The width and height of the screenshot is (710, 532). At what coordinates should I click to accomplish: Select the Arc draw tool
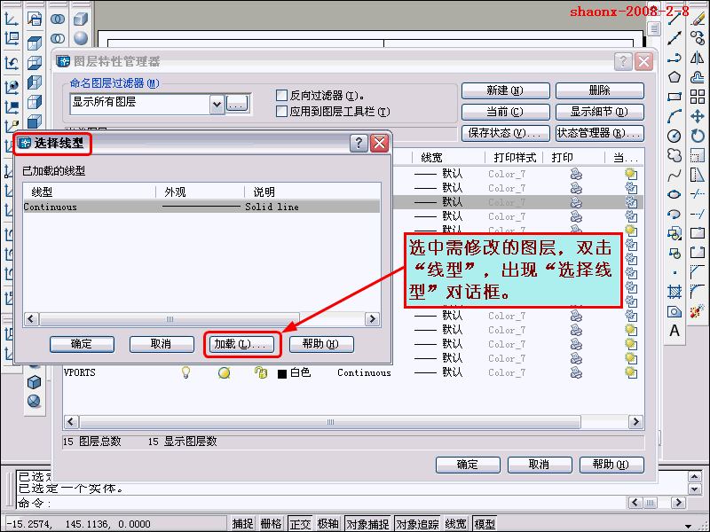point(674,116)
